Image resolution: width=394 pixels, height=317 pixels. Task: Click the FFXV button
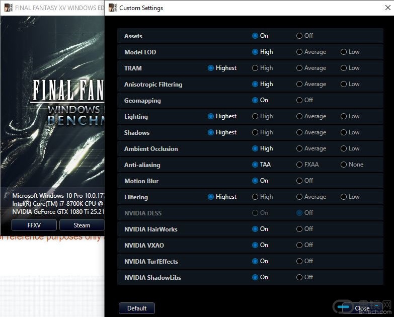[34, 225]
